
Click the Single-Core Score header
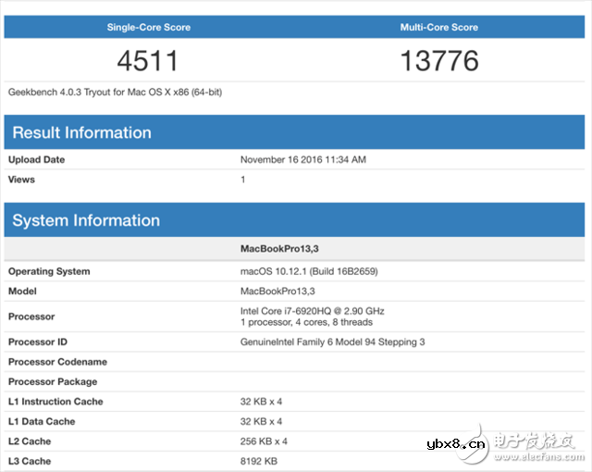(148, 27)
